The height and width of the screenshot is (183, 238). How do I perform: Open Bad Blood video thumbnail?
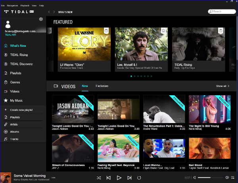pos(209,148)
